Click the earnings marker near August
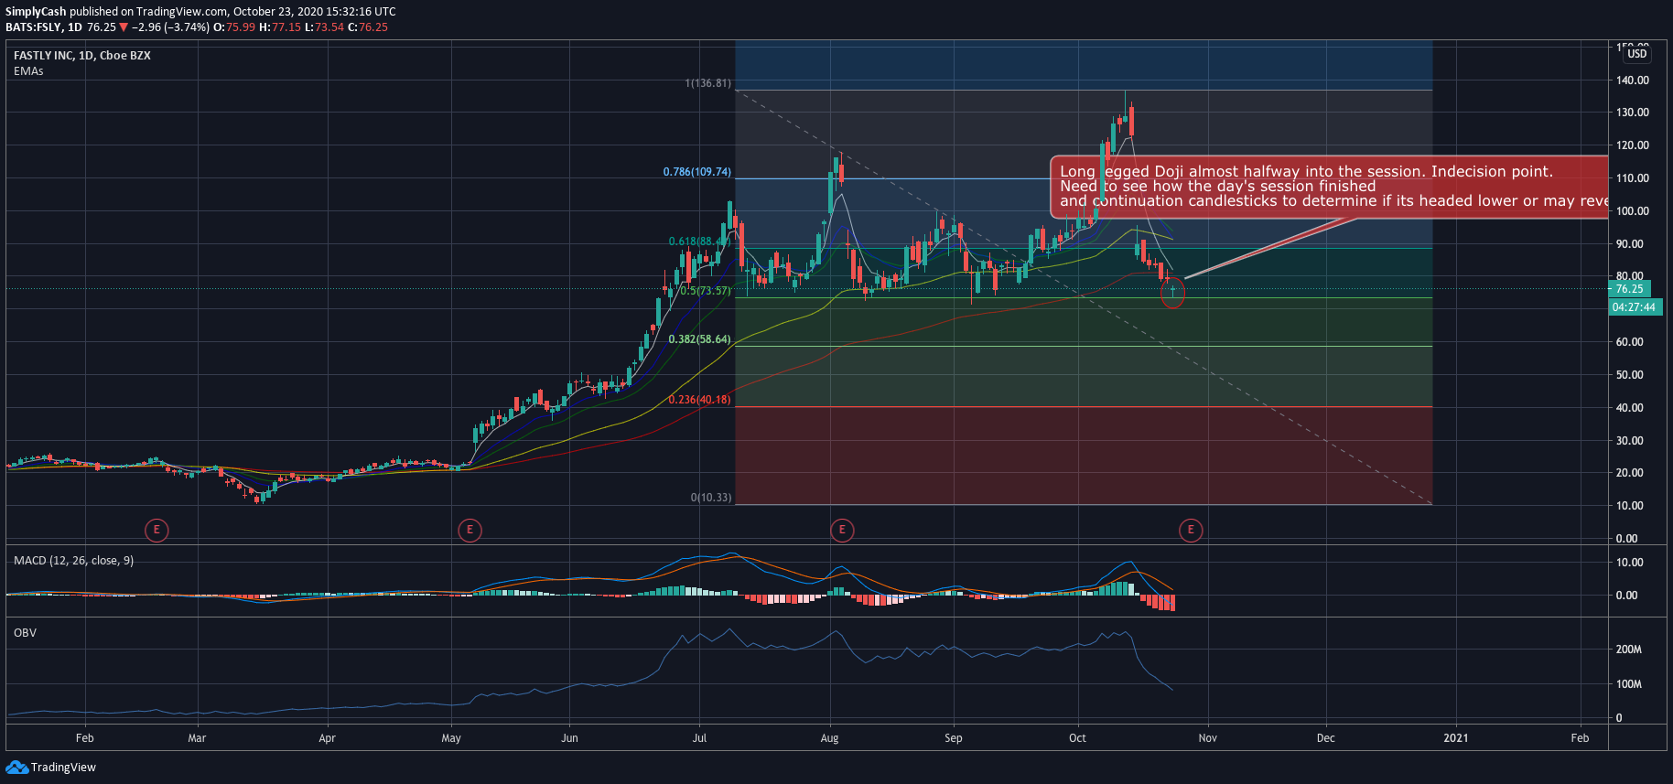Image resolution: width=1673 pixels, height=784 pixels. 842,530
